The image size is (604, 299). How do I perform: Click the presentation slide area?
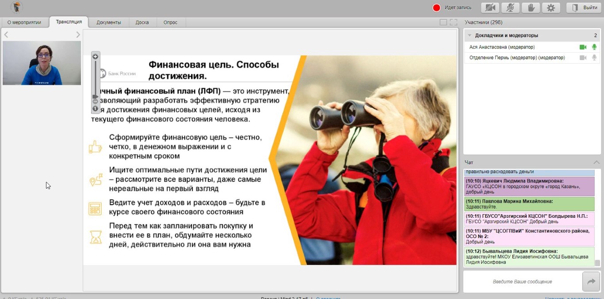tap(270, 160)
